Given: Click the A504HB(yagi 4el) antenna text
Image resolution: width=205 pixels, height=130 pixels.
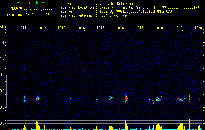Looking at the screenshot, I should (115, 15).
